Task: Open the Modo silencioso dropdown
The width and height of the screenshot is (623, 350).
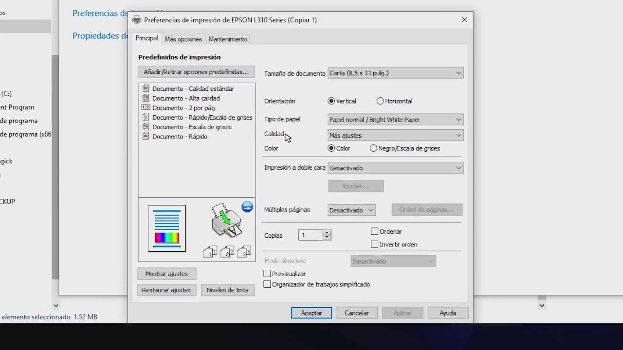Action: pos(393,261)
